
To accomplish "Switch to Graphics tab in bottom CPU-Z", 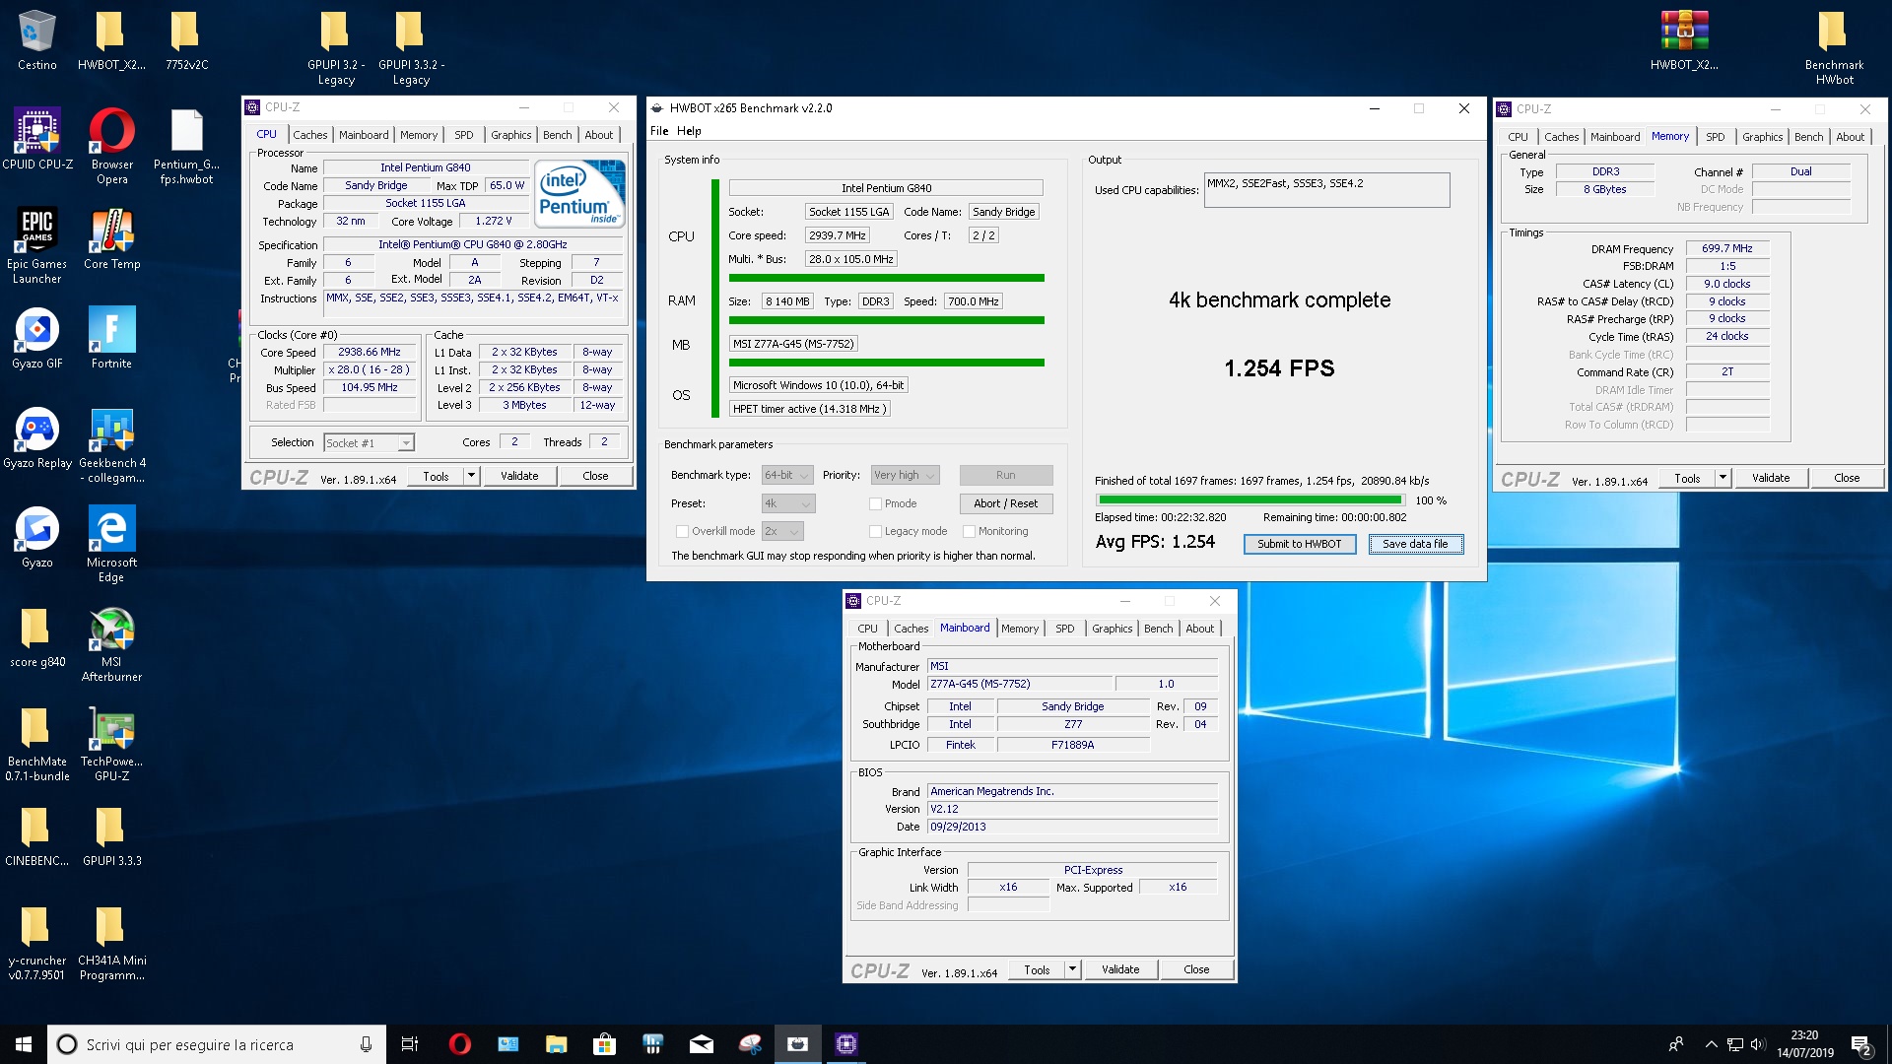I will pos(1112,629).
